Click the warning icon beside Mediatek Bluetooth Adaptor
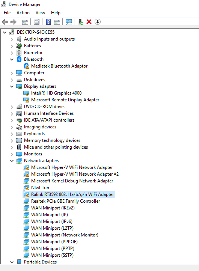The image size is (199, 271). pos(26,66)
